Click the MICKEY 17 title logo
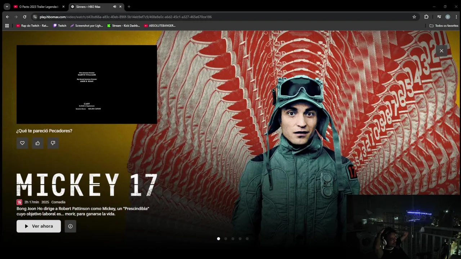 point(87,185)
